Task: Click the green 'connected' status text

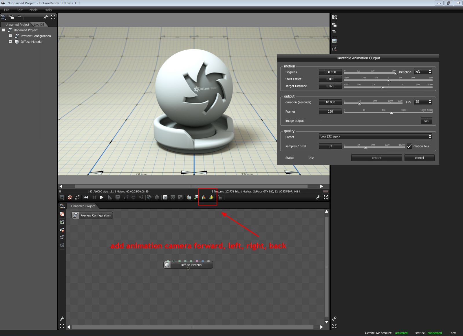Action: 435,333
